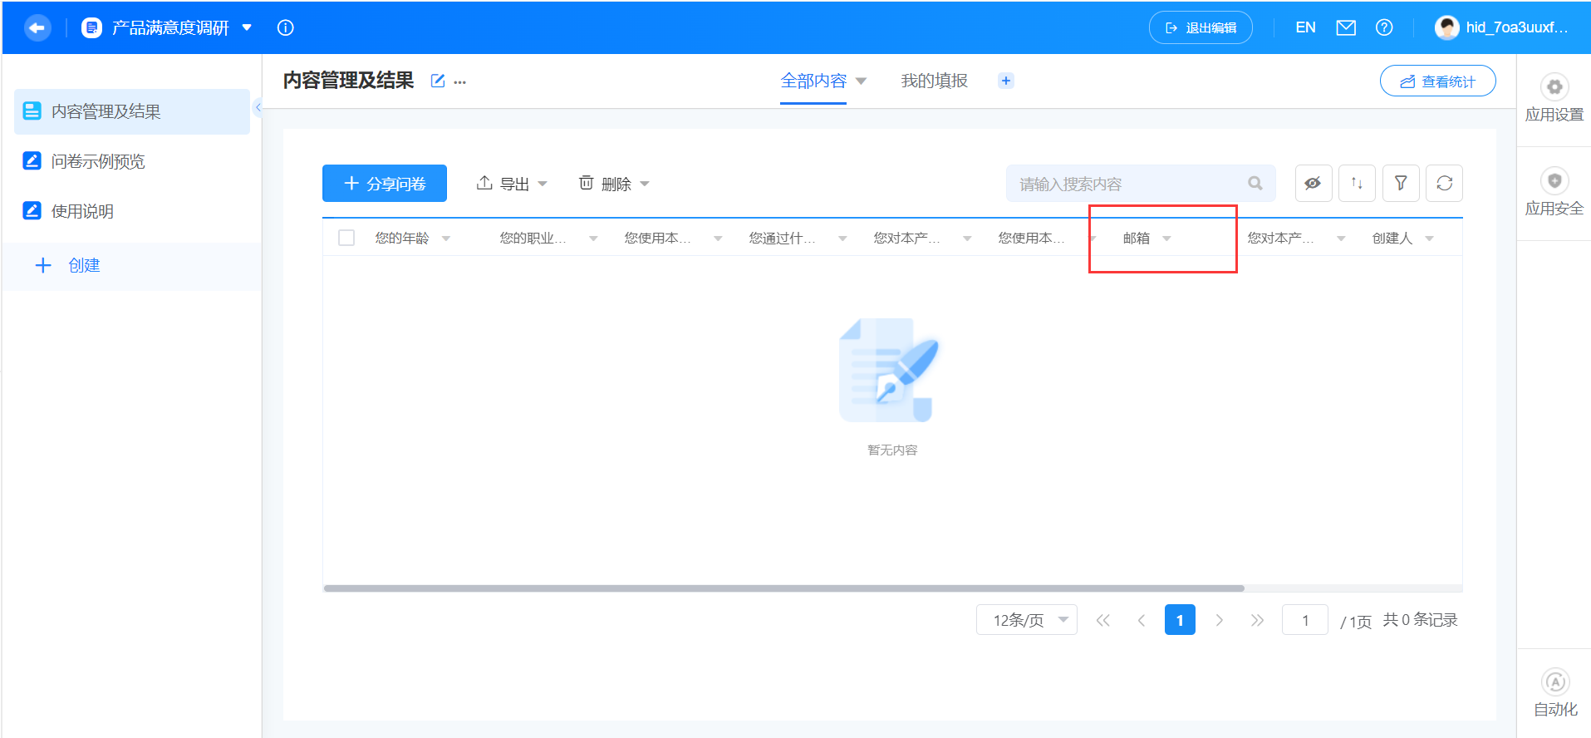
Task: Open the 您的年龄 column dropdown arrow
Action: point(446,239)
